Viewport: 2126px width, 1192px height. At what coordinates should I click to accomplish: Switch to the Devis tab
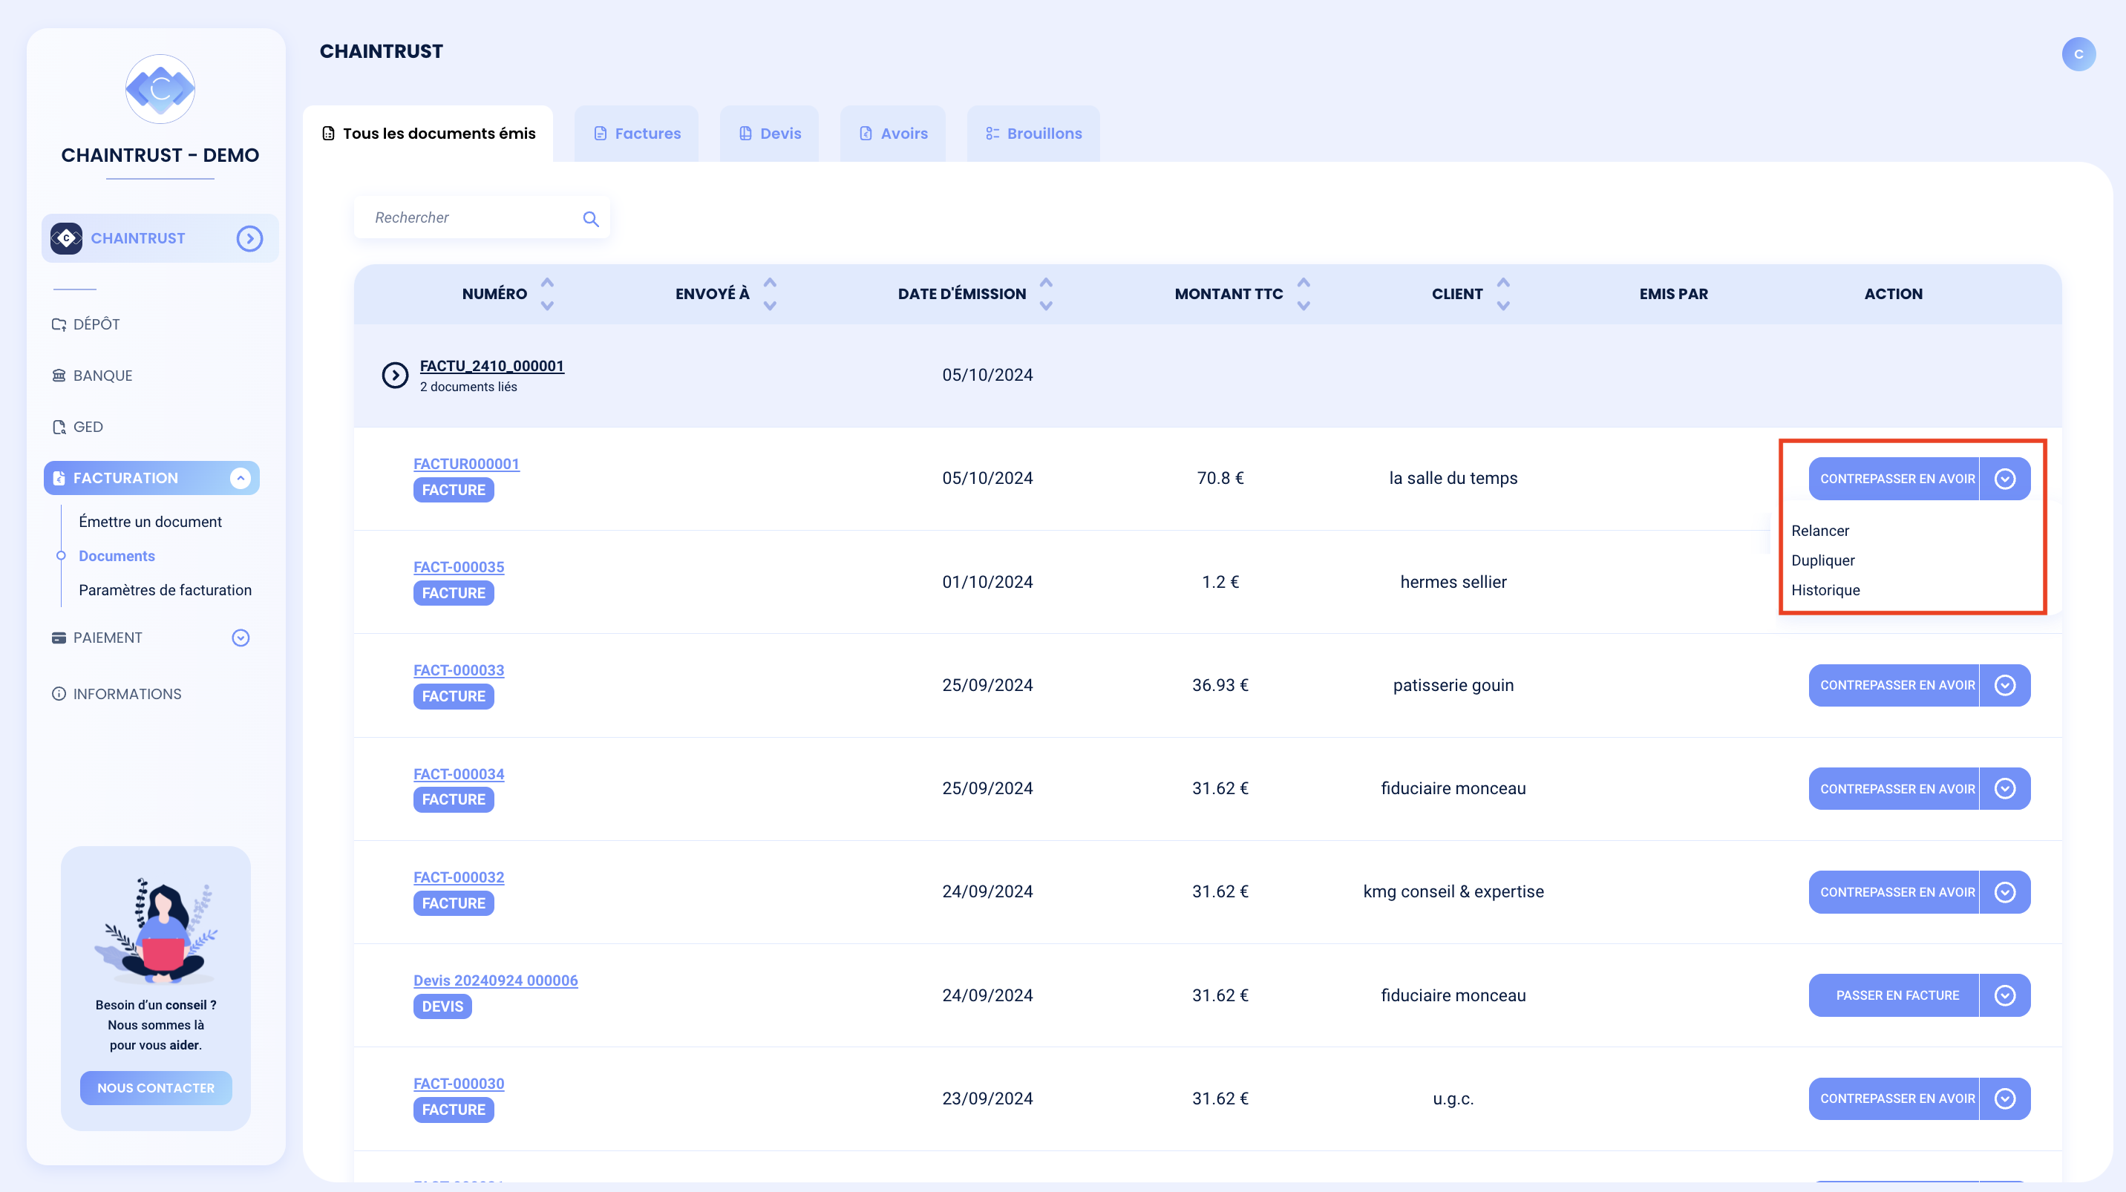[769, 134]
